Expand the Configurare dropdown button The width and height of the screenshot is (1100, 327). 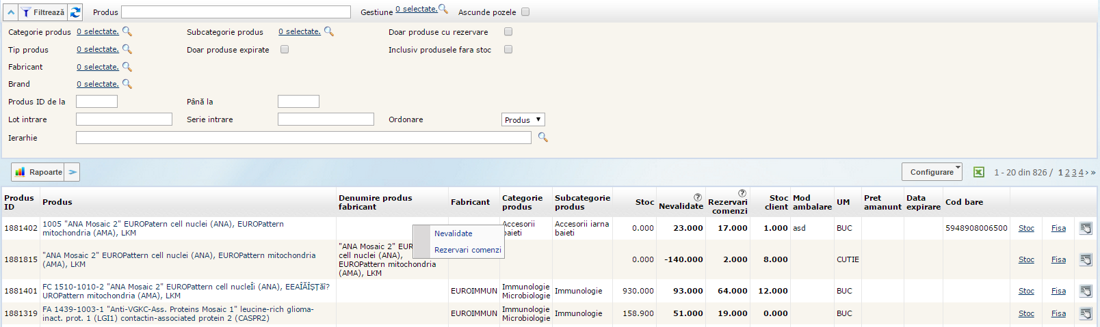pos(932,172)
